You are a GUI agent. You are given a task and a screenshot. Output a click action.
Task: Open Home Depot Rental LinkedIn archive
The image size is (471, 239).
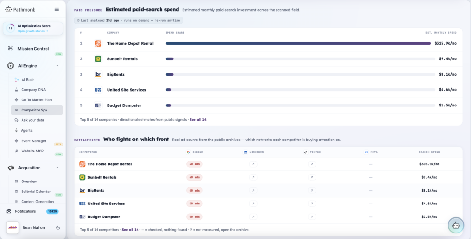pos(253,164)
